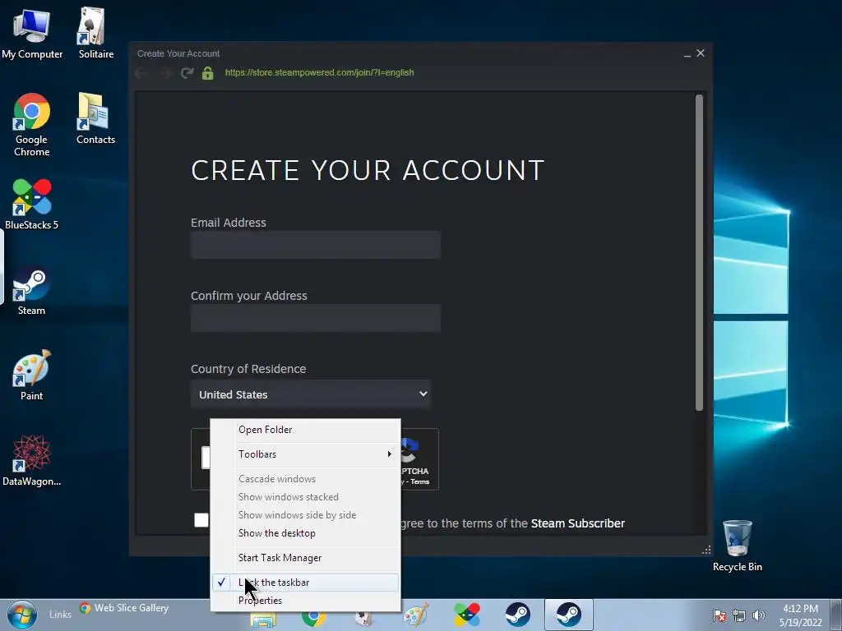Select the BlueStacks 5 desktop shortcut
This screenshot has height=631, width=842.
click(x=32, y=204)
